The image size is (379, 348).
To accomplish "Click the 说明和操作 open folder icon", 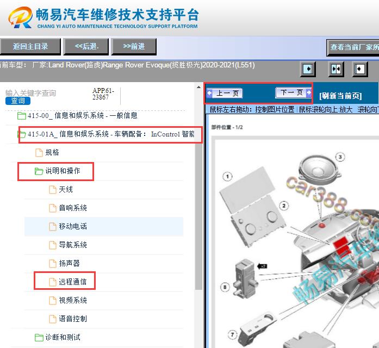I will (39, 171).
